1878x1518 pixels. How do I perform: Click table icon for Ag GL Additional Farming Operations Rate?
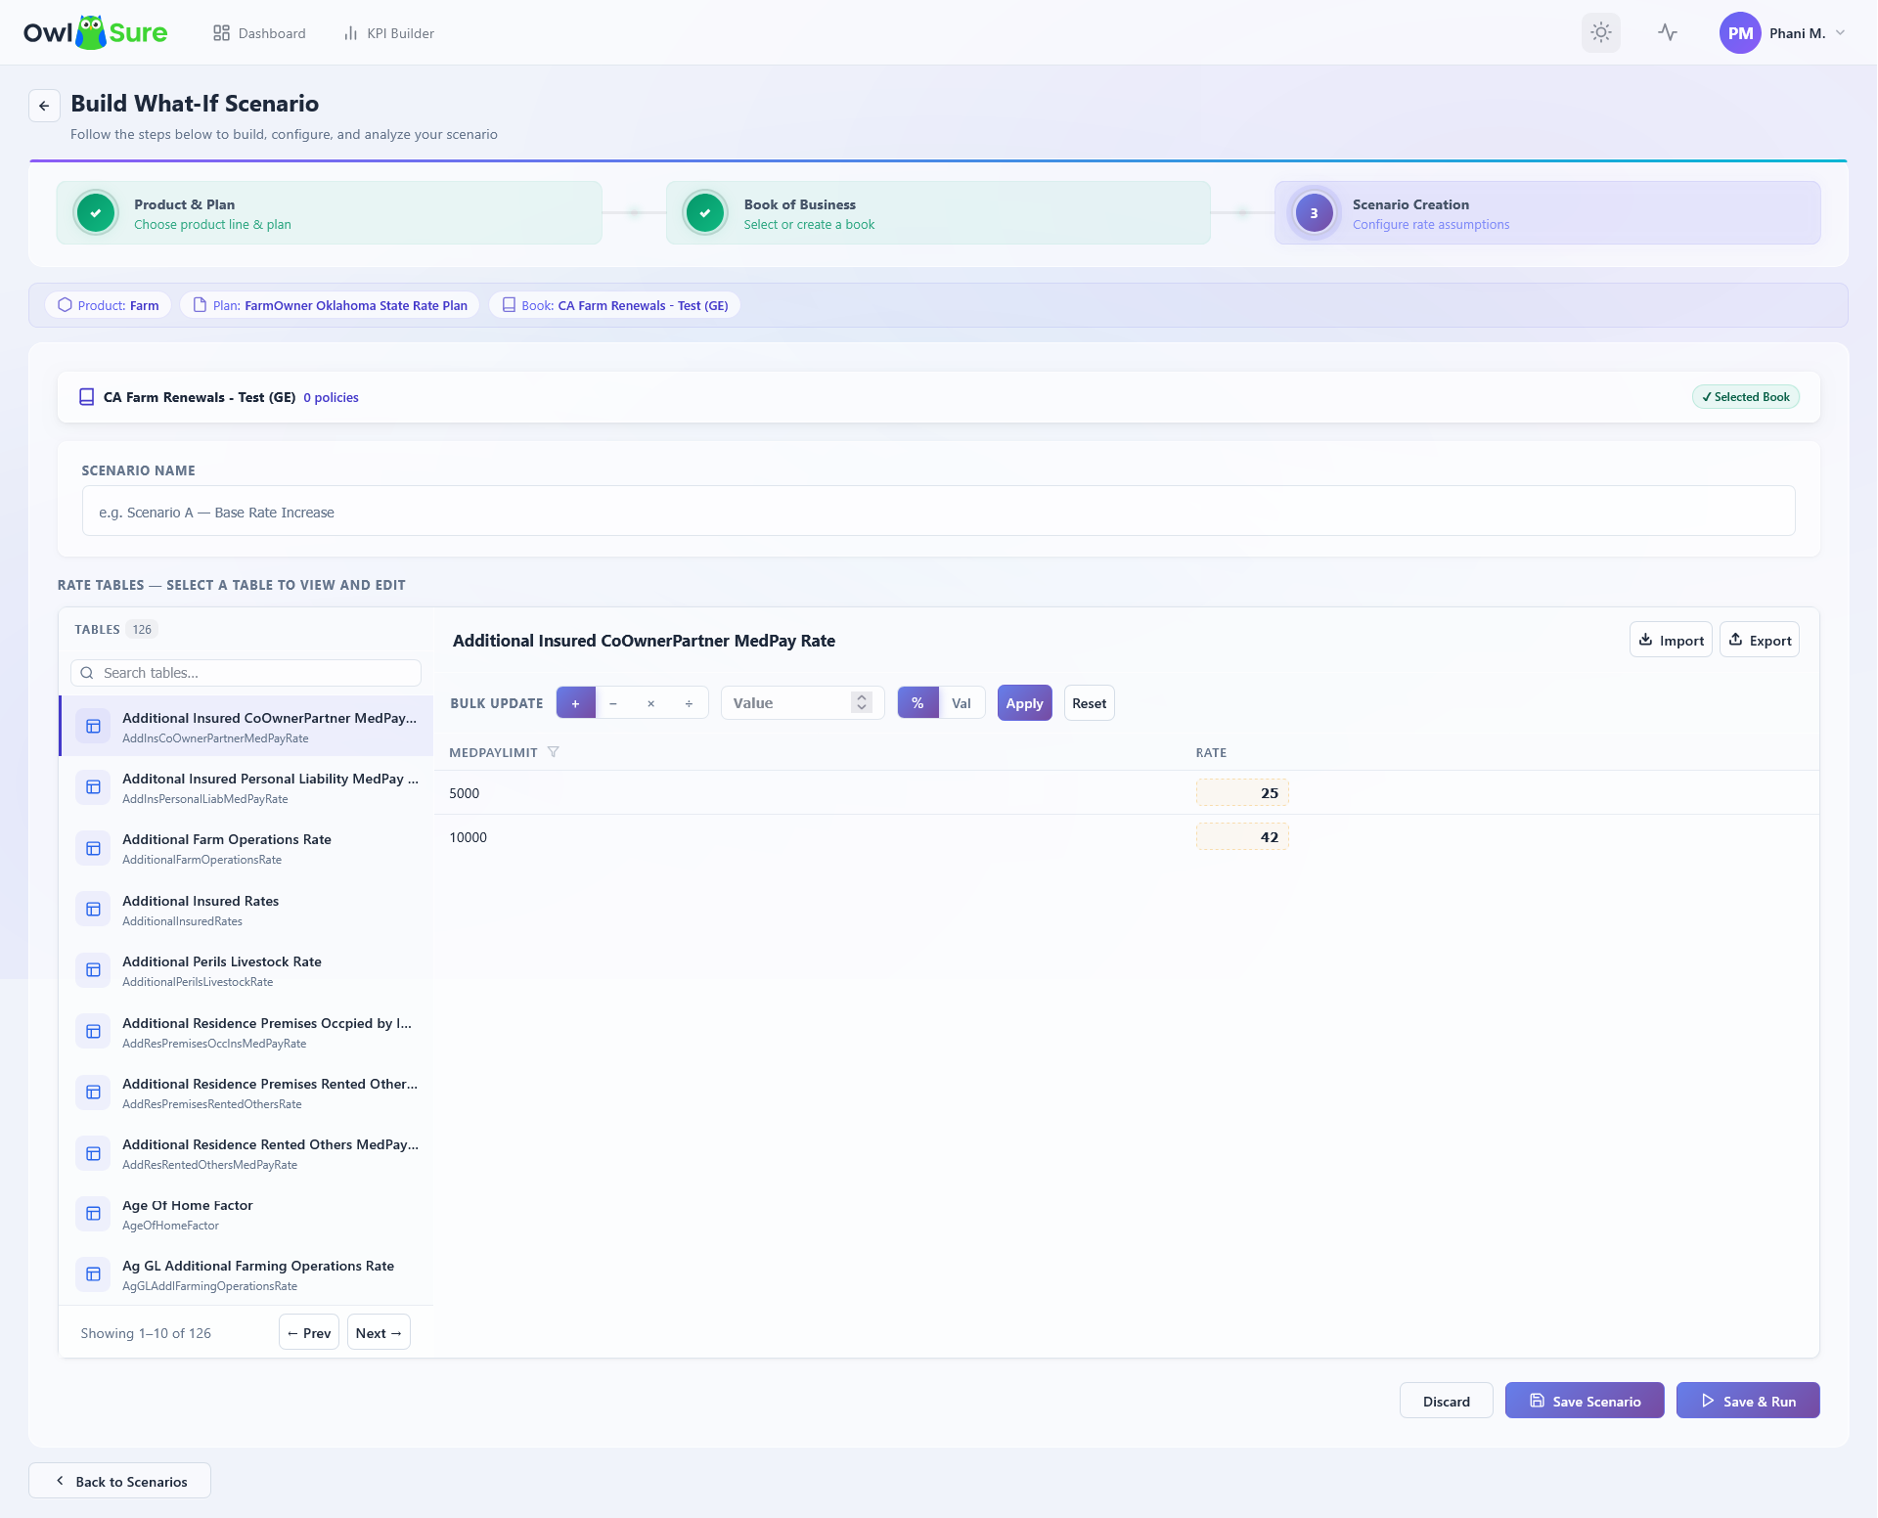click(93, 1274)
